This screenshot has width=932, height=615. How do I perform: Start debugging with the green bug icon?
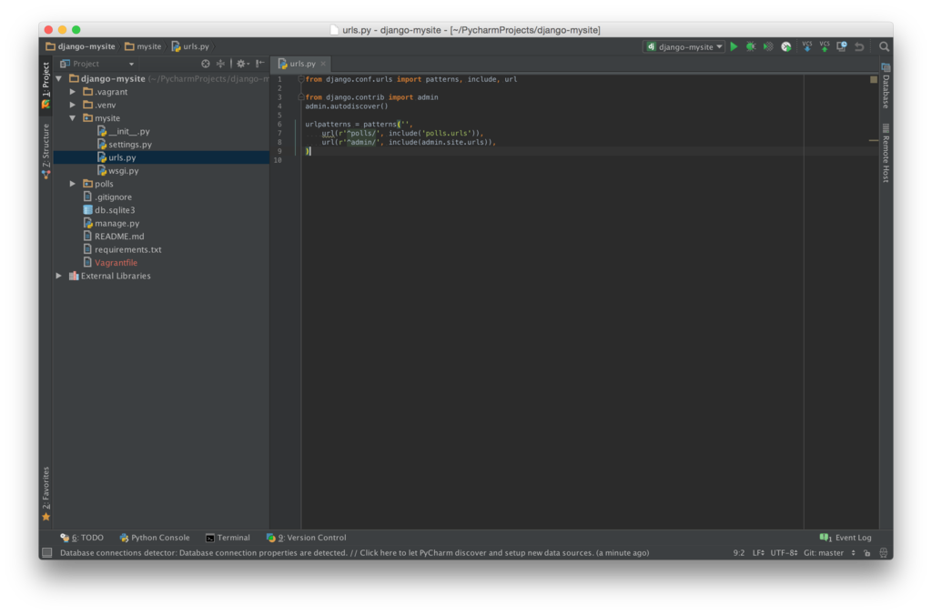tap(751, 46)
